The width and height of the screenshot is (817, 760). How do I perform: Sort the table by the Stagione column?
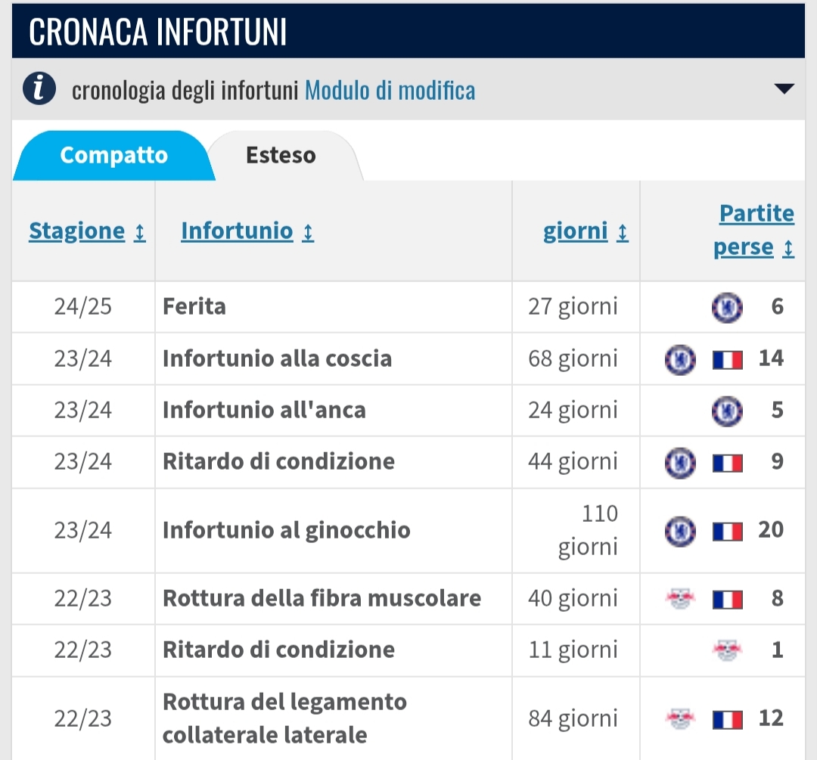point(77,231)
